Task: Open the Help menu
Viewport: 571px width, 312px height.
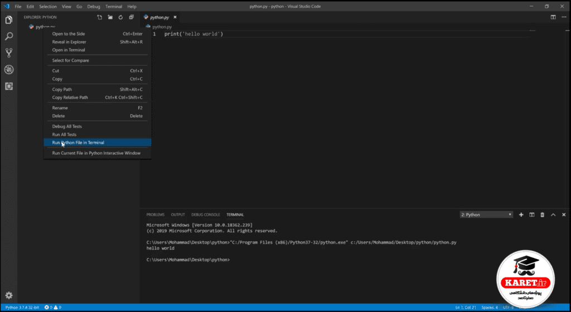Action: point(132,7)
